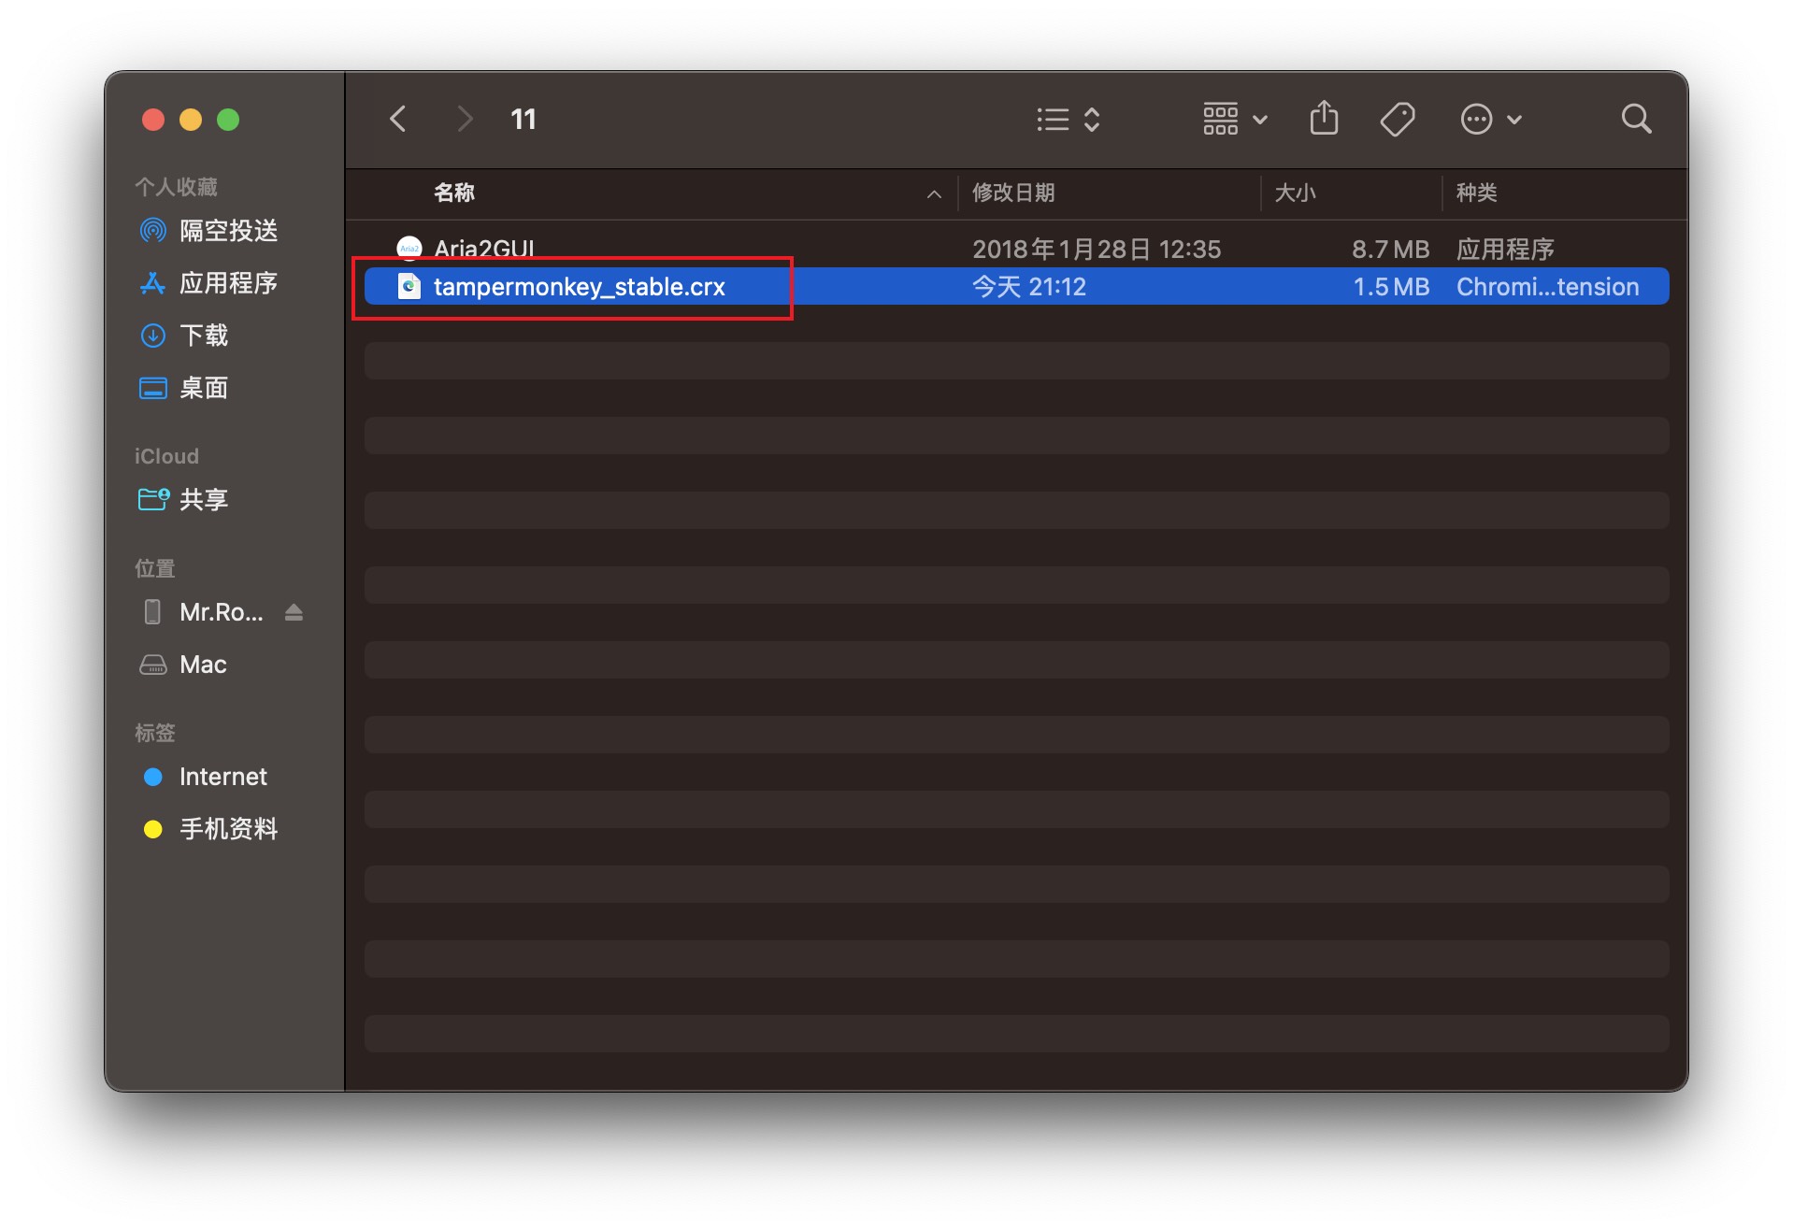The image size is (1793, 1230).
Task: Click the Desktop sidebar icon
Action: tap(152, 387)
